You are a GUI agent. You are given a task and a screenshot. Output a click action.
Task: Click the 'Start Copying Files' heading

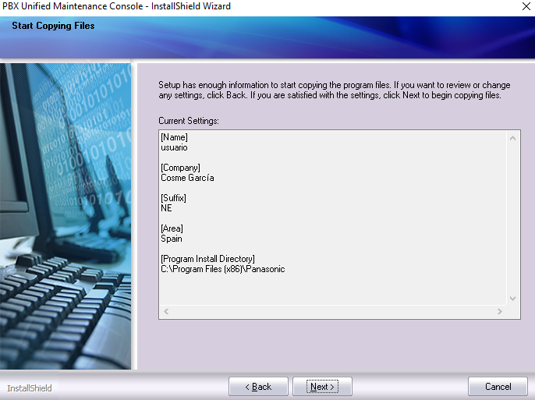coord(53,26)
